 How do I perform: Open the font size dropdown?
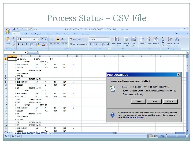coord(38,39)
